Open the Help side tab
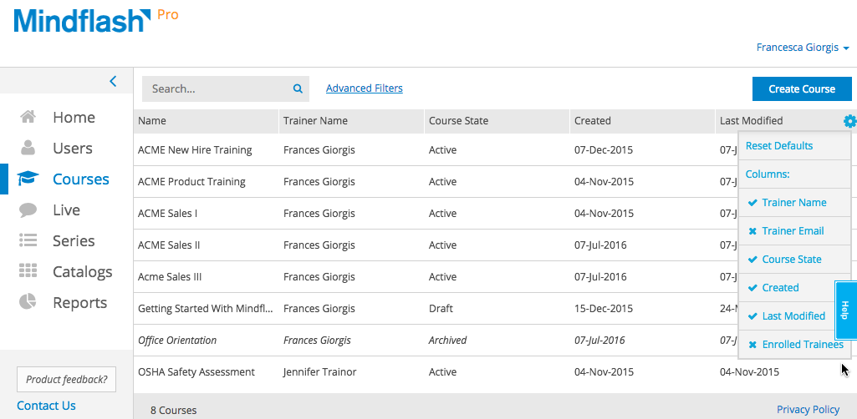This screenshot has width=857, height=419. coord(845,310)
